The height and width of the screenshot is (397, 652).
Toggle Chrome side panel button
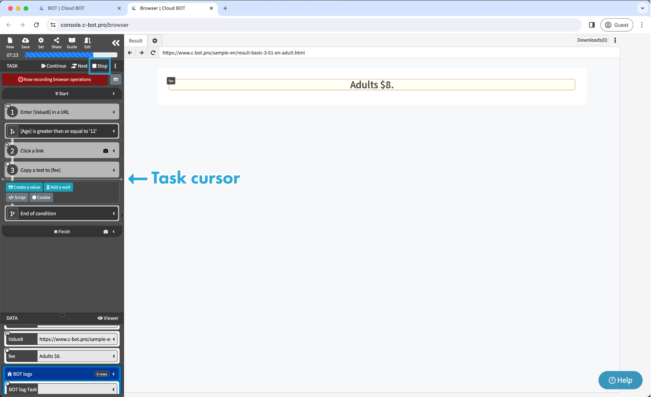tap(592, 25)
